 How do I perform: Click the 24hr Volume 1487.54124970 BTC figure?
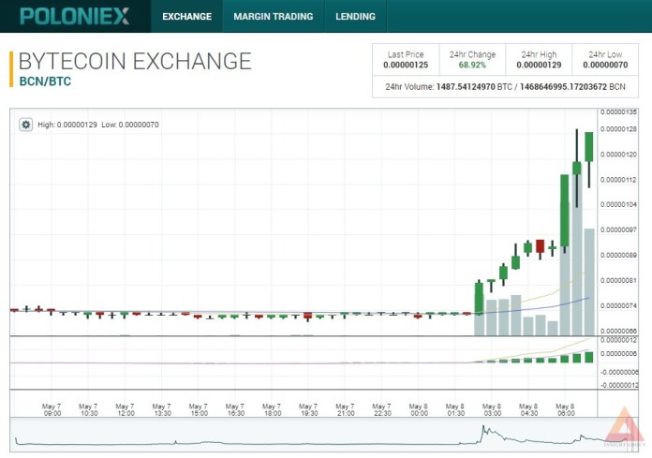474,87
